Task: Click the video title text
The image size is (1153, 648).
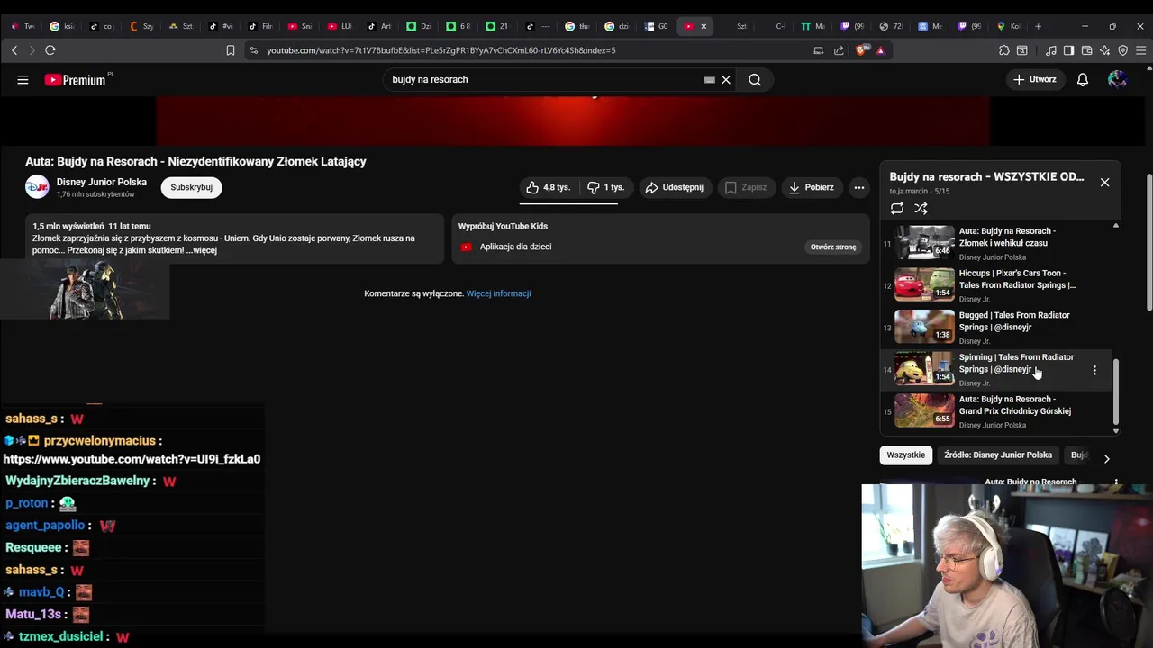Action: pyautogui.click(x=195, y=161)
